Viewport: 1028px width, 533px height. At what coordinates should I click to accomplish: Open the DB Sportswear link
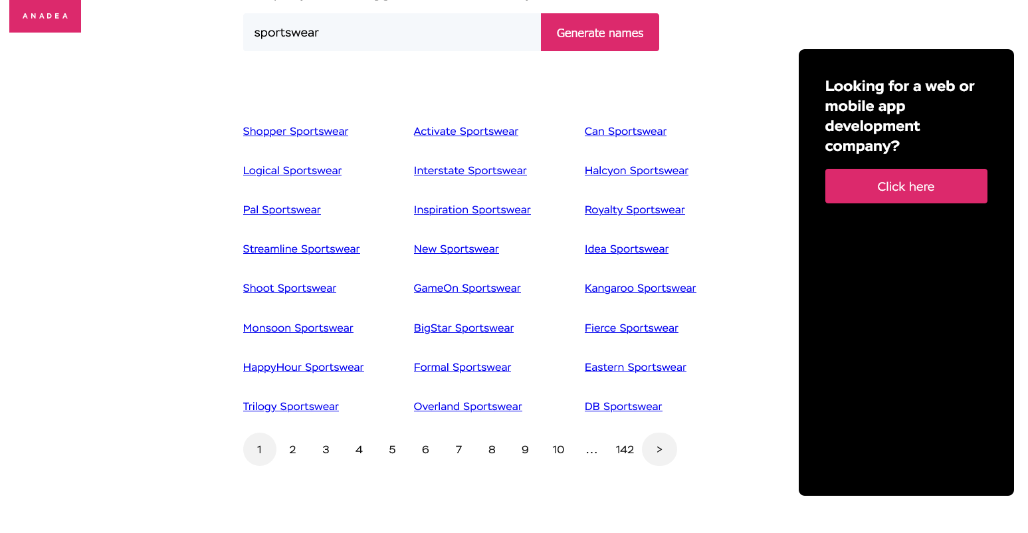623,406
